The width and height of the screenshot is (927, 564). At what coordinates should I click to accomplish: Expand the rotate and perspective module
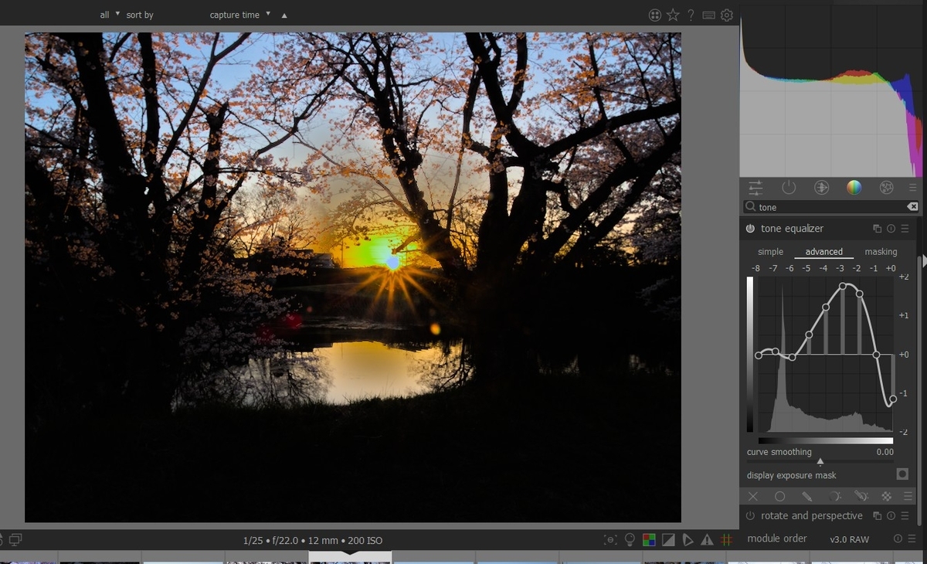pyautogui.click(x=811, y=515)
